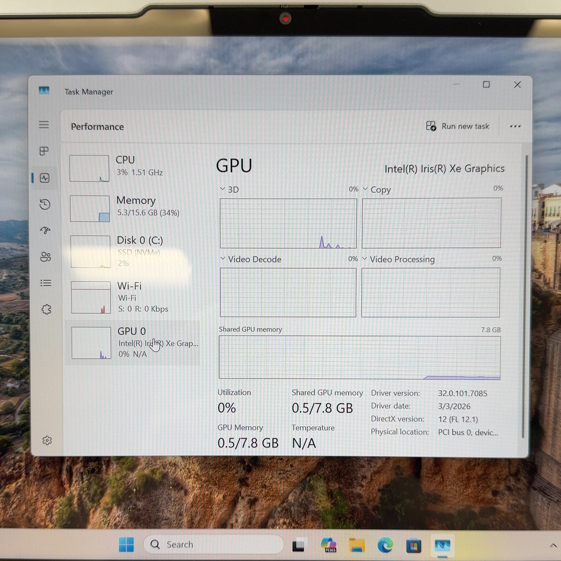Screen dimensions: 561x561
Task: Open Microsoft Edge from the taskbar
Action: click(385, 545)
